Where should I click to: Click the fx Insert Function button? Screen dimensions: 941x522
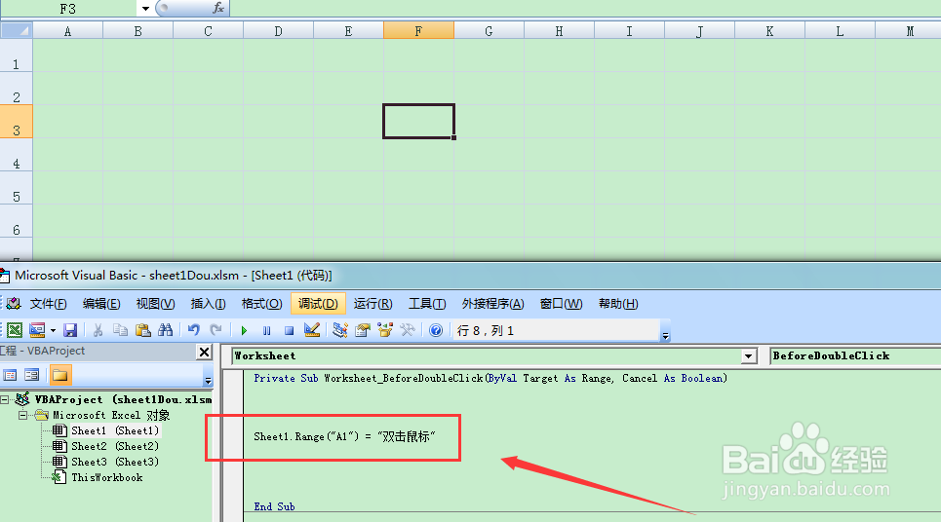(217, 9)
